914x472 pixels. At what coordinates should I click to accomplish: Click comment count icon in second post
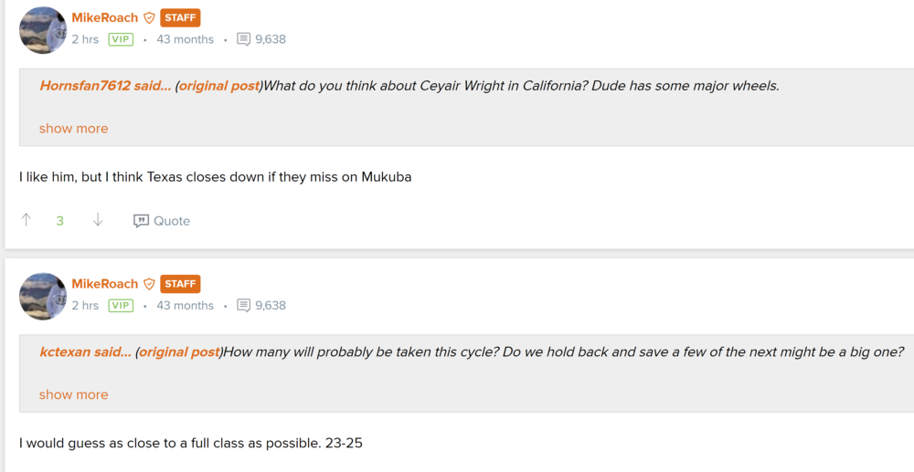coord(243,306)
